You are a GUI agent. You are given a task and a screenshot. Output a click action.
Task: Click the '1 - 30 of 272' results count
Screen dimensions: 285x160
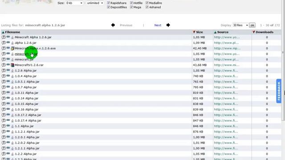point(270,25)
